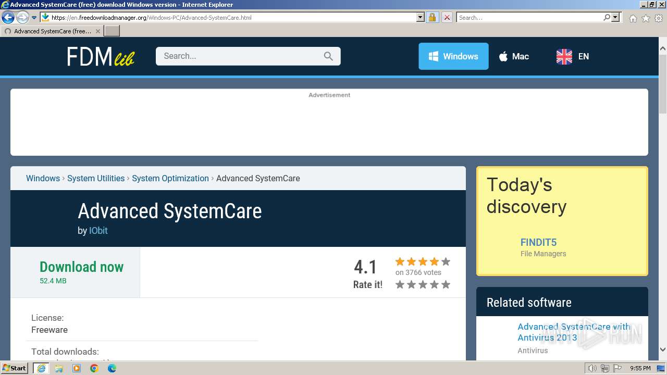Open the media player taskbar icon
This screenshot has height=375, width=667.
77,368
